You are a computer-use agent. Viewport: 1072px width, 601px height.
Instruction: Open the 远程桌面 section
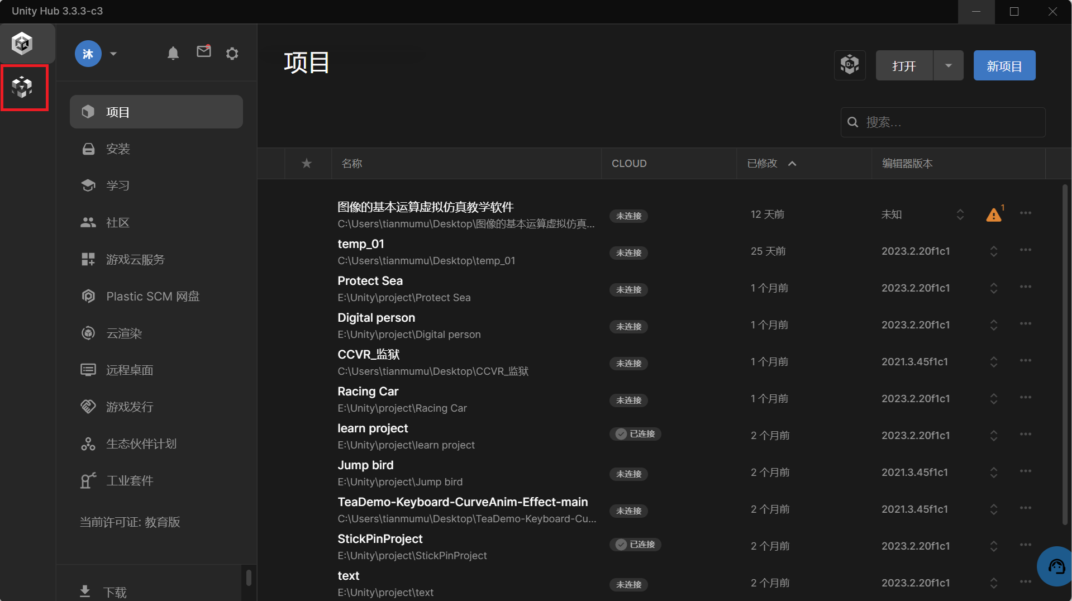156,370
